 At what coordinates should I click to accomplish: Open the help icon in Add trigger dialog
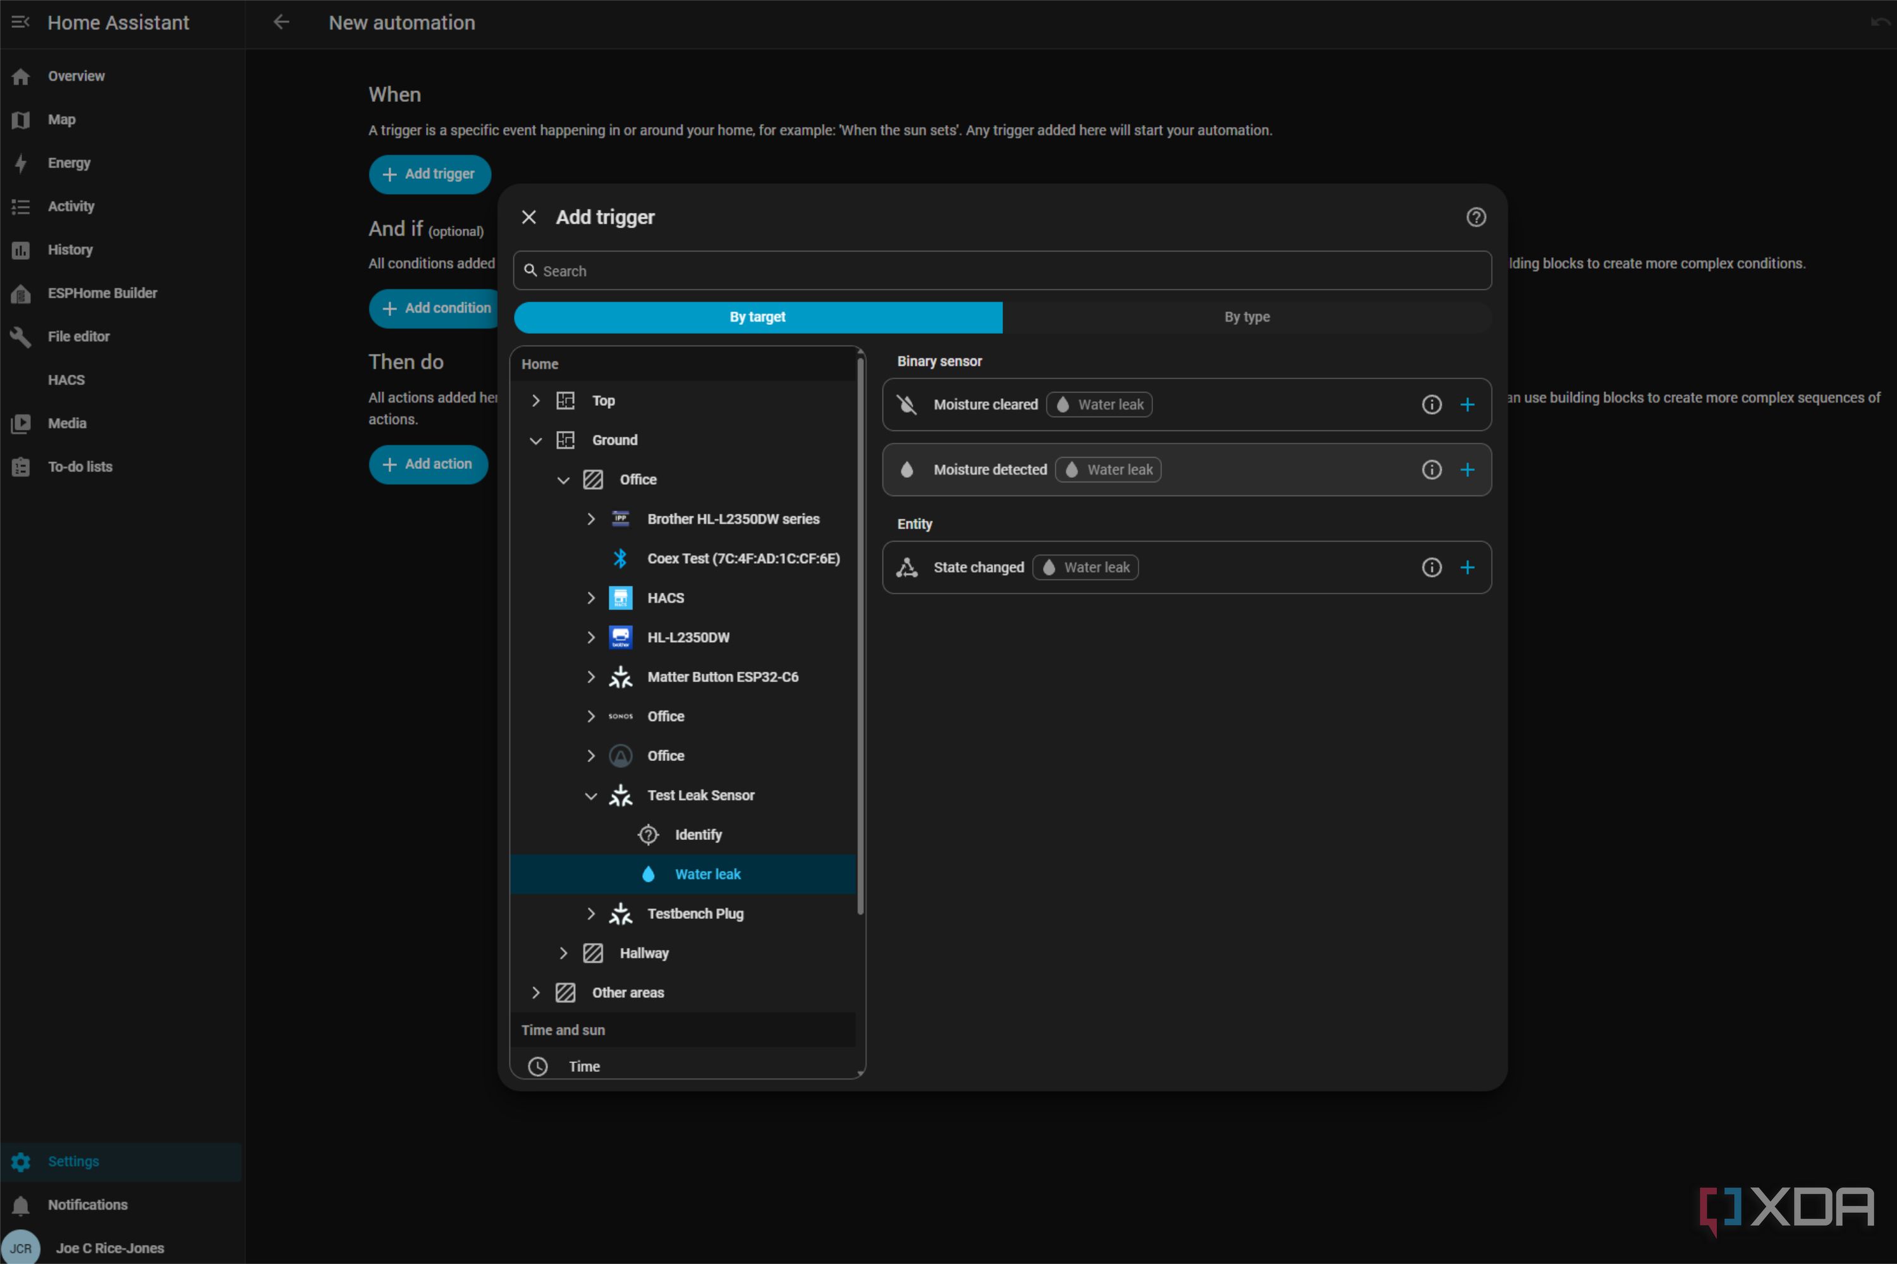[x=1475, y=217]
